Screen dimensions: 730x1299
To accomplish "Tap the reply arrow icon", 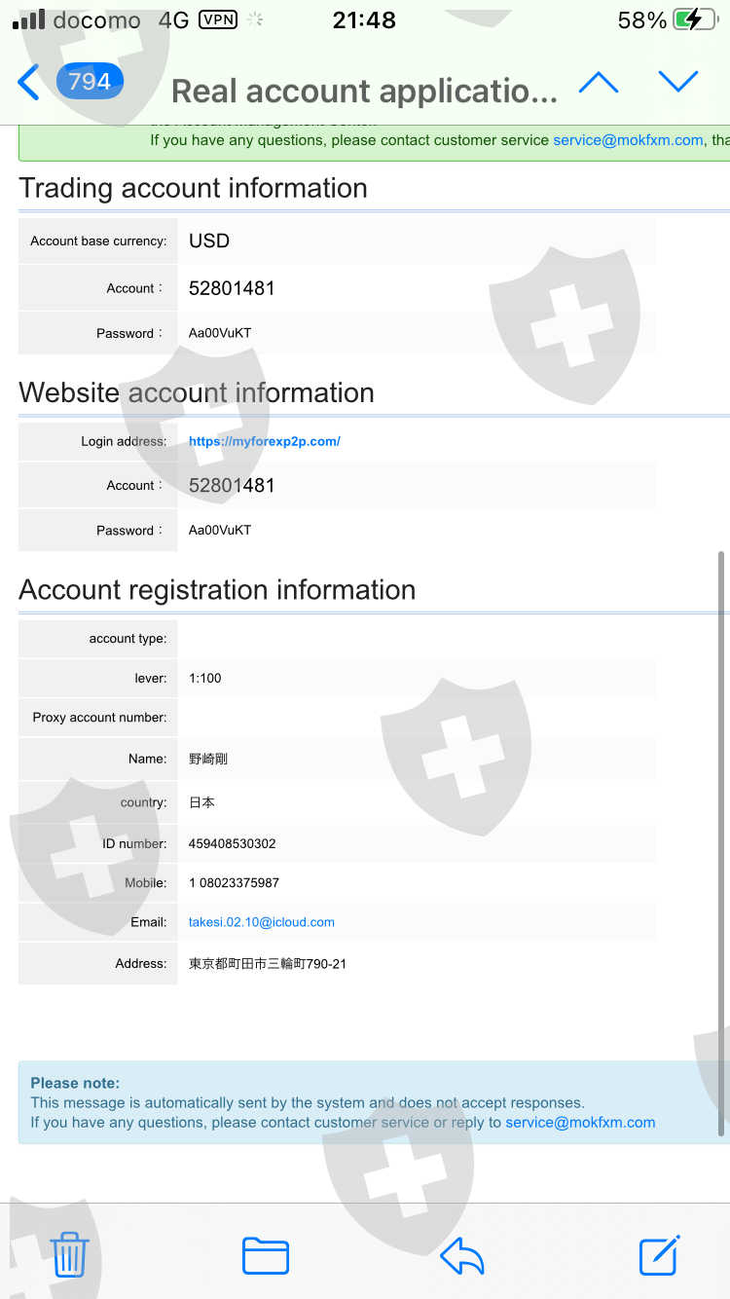I will [462, 1254].
